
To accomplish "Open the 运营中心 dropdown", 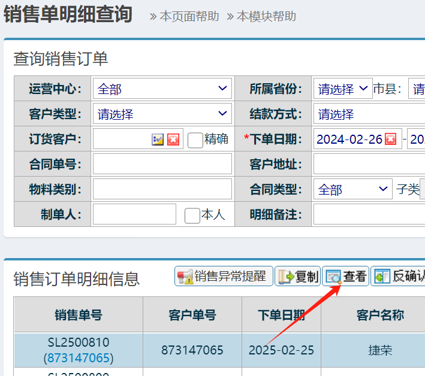I will pos(162,89).
